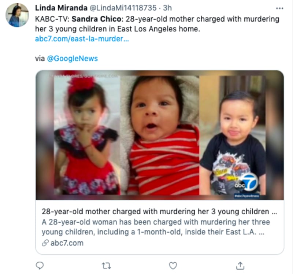Open the abc7.com domain label in card
This screenshot has height=274, width=293.
(x=67, y=243)
